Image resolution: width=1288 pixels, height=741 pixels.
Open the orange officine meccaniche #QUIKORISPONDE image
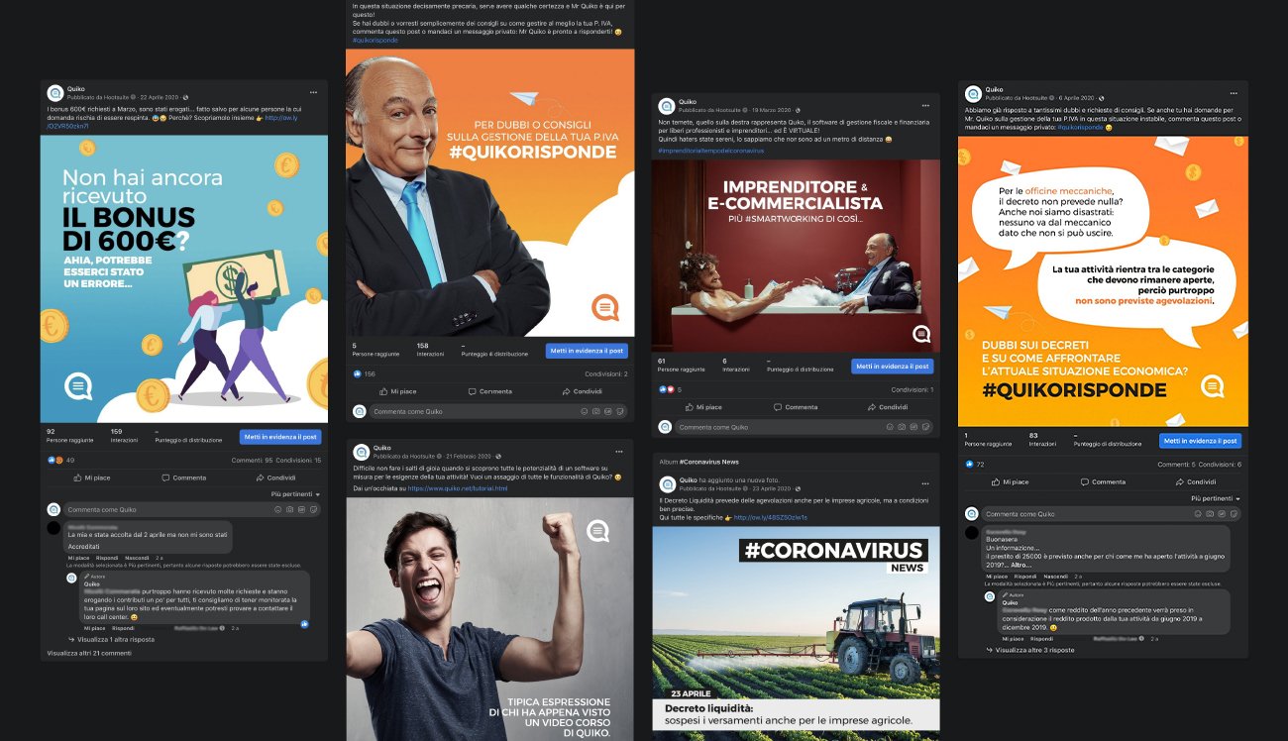(x=1103, y=281)
